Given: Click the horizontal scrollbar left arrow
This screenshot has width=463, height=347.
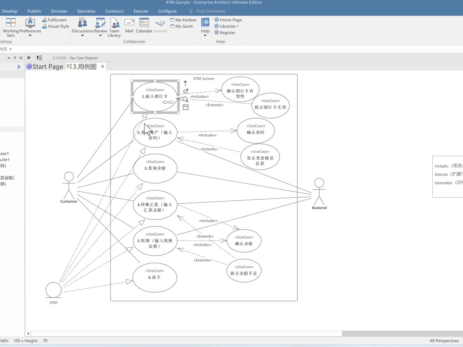Looking at the screenshot, I should 28,334.
